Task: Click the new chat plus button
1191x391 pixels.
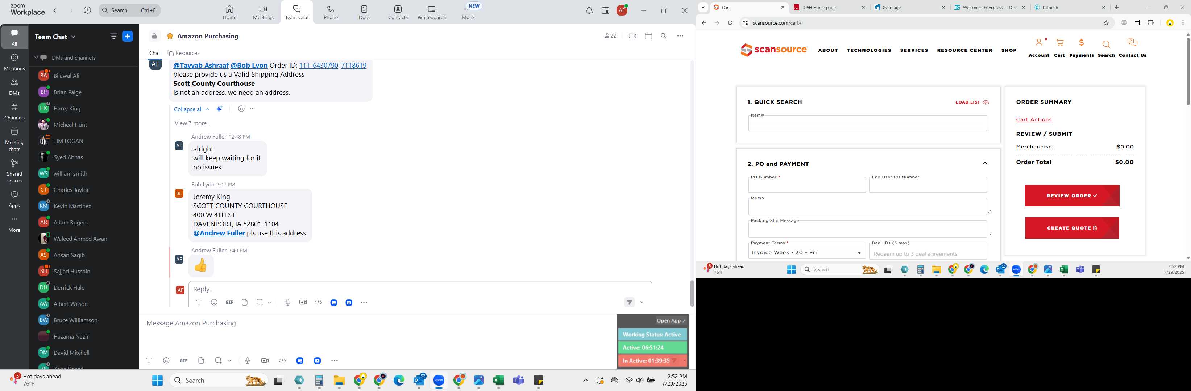Action: 128,37
